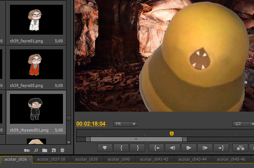Viewport: 254px width, 168px height.
Task: Click the Go to In point button
Action: (156, 148)
